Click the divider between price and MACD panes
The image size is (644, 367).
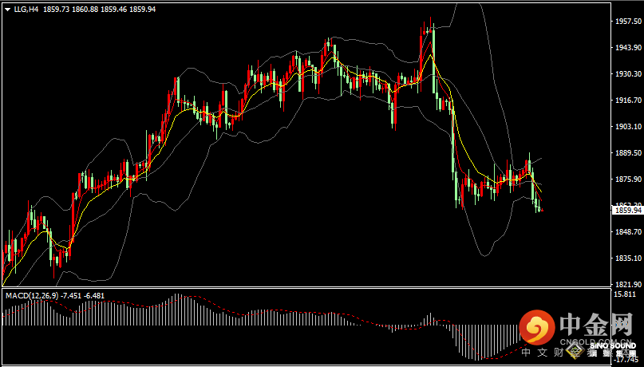(303, 287)
